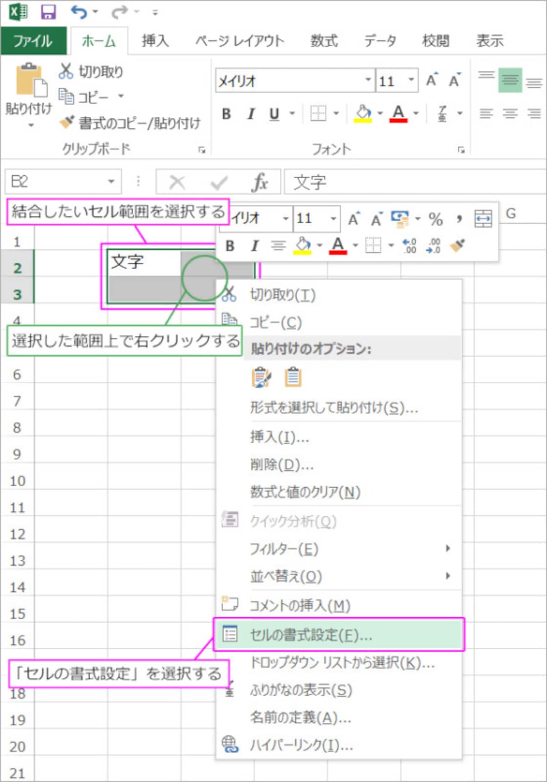Toggle Bold in the ribbon Font group
This screenshot has width=547, height=782.
[x=226, y=114]
